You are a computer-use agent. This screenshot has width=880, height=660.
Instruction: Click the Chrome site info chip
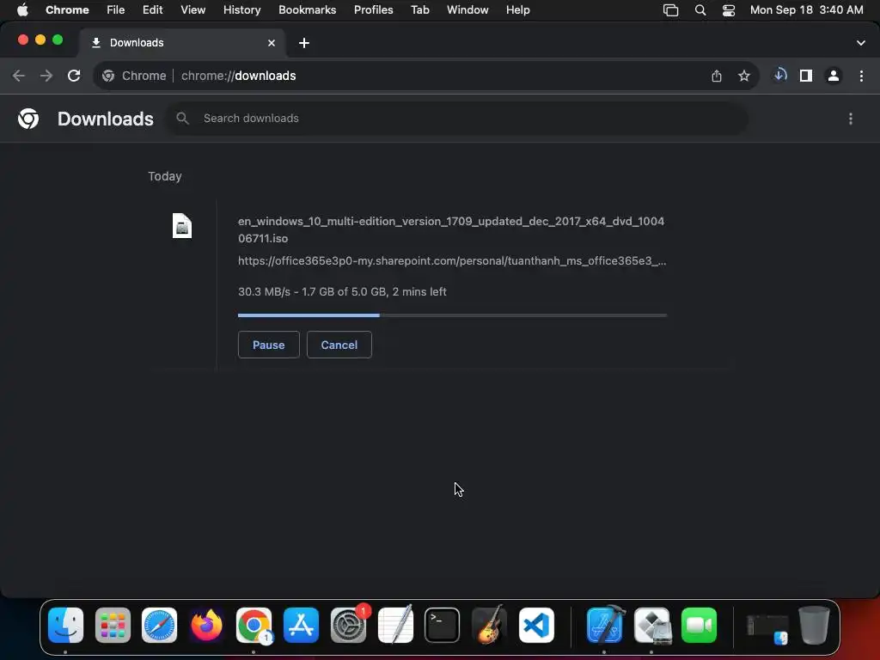pyautogui.click(x=135, y=76)
